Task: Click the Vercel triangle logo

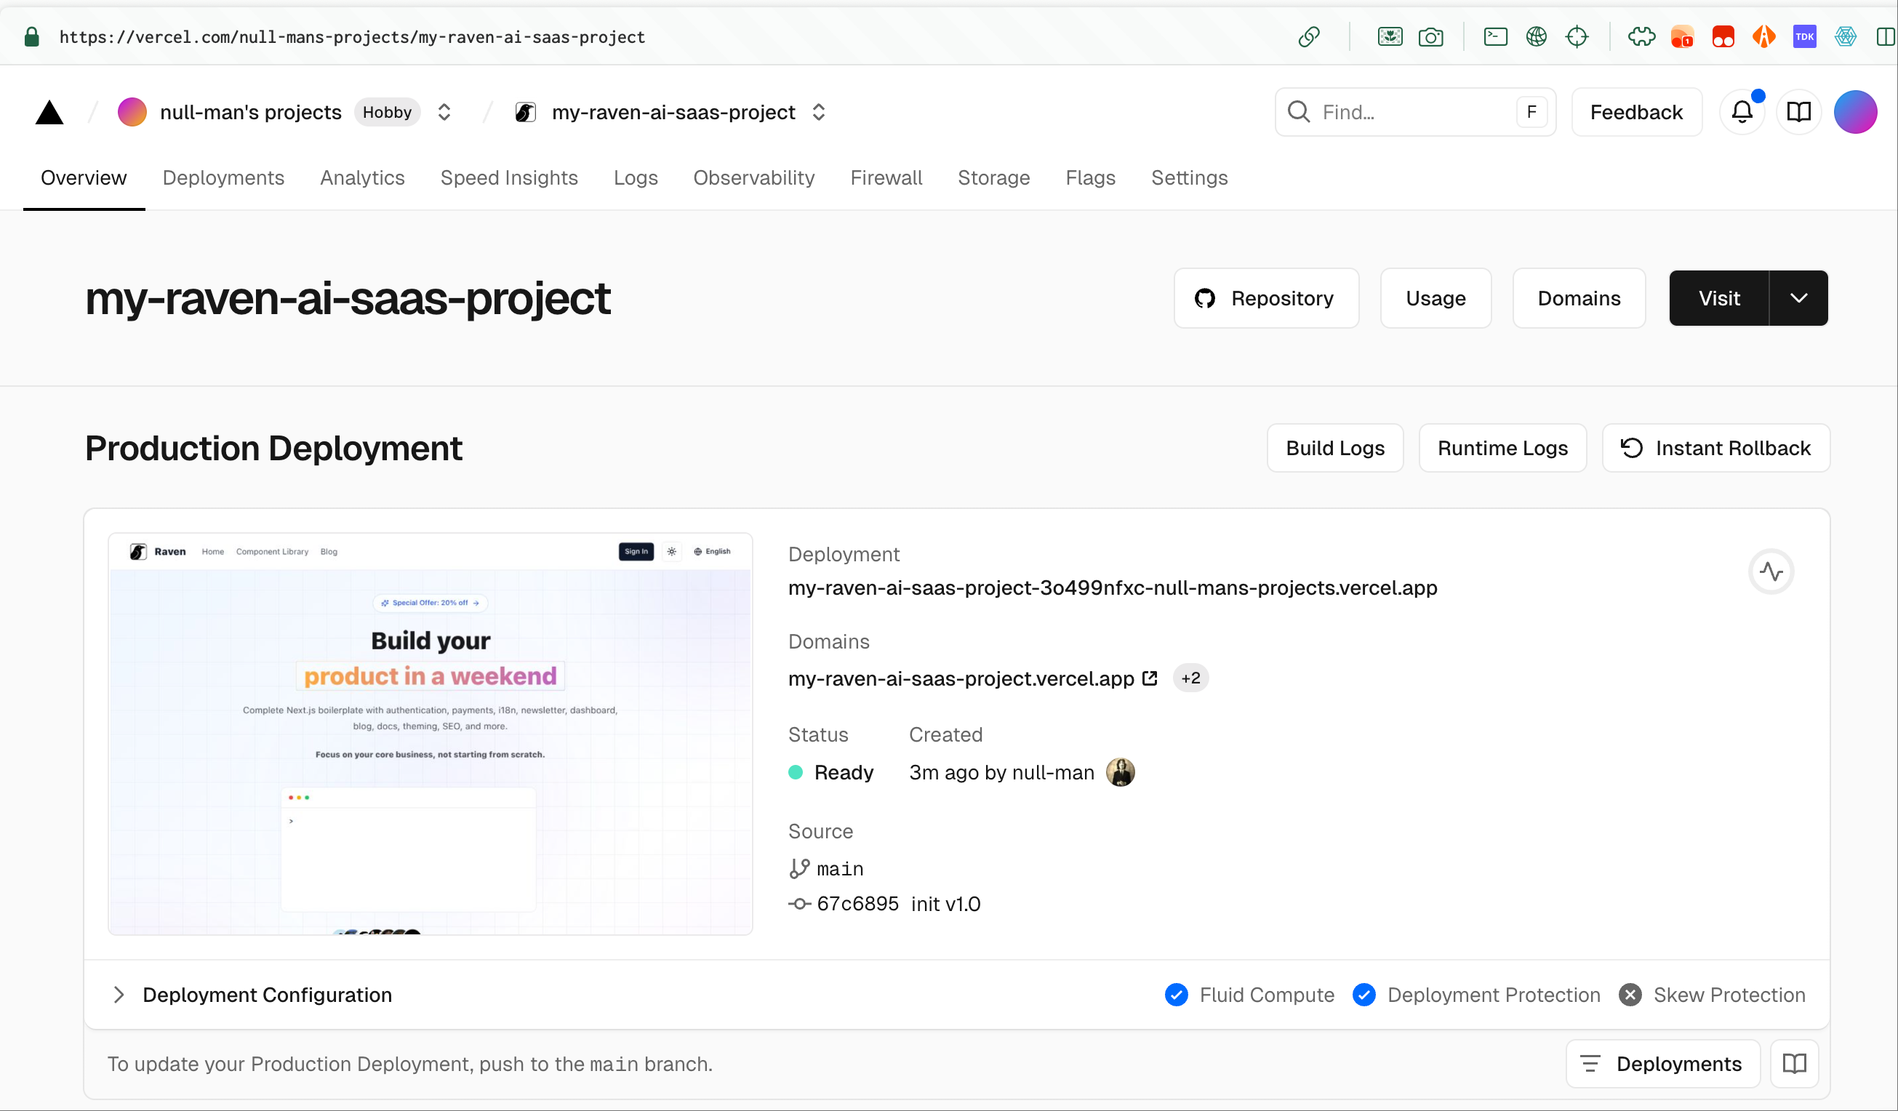Action: [49, 112]
